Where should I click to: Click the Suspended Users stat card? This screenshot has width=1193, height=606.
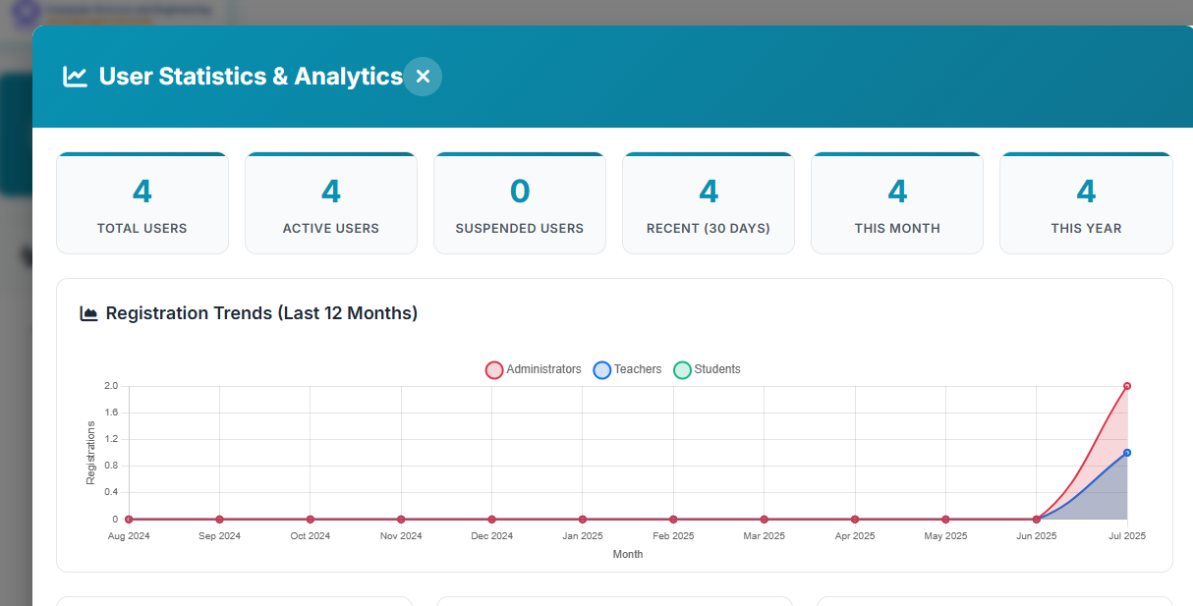[x=520, y=204]
